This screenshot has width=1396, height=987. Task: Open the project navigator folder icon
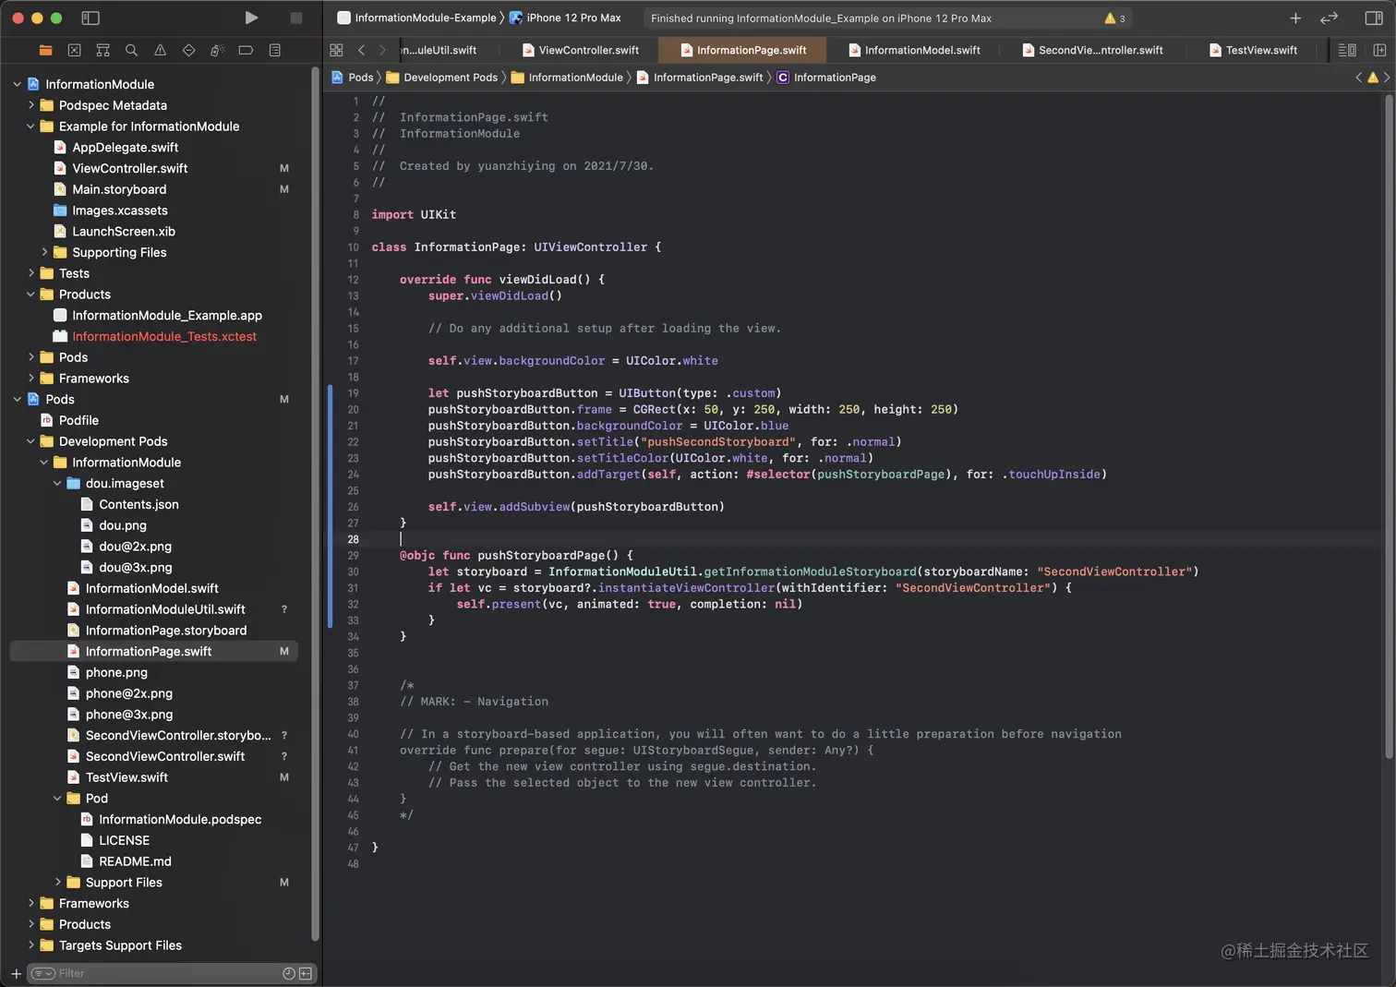[45, 50]
